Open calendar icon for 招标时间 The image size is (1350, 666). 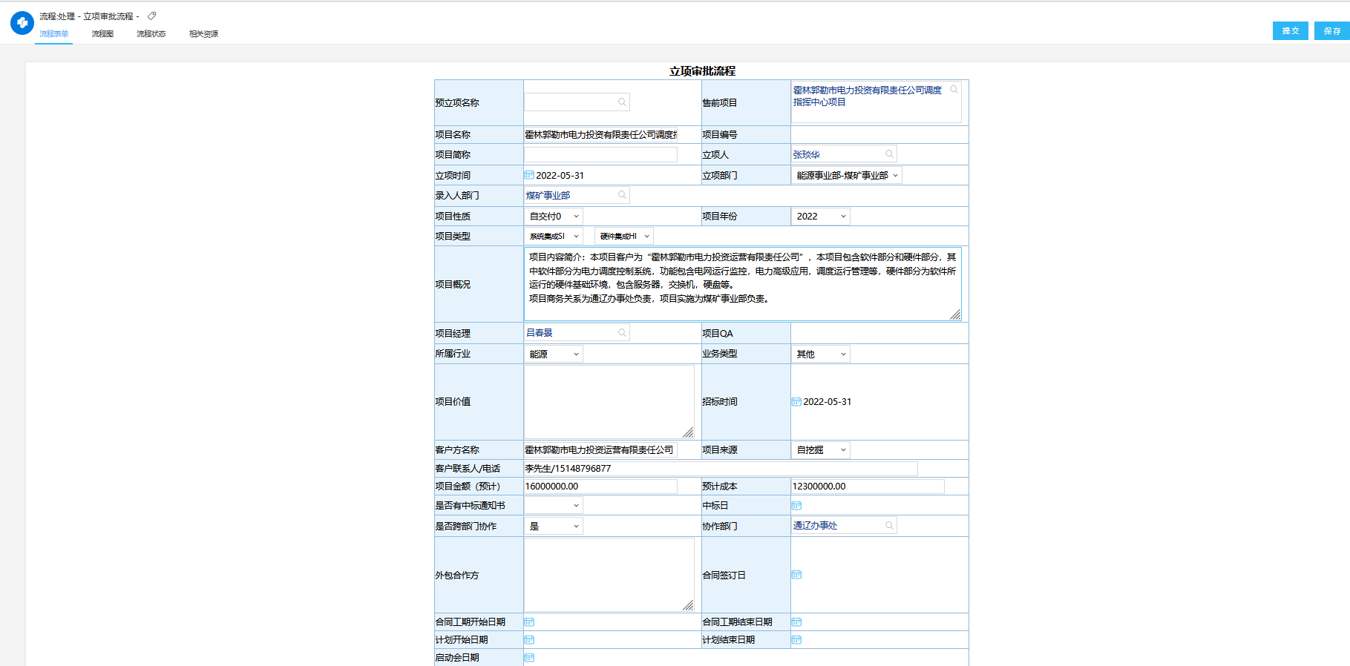coord(796,402)
